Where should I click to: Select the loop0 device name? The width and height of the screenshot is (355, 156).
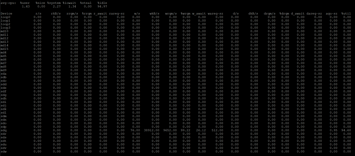(5, 17)
